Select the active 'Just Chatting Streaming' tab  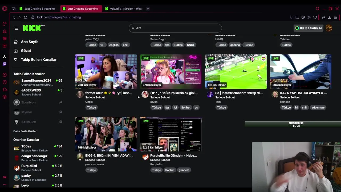tap(81, 9)
